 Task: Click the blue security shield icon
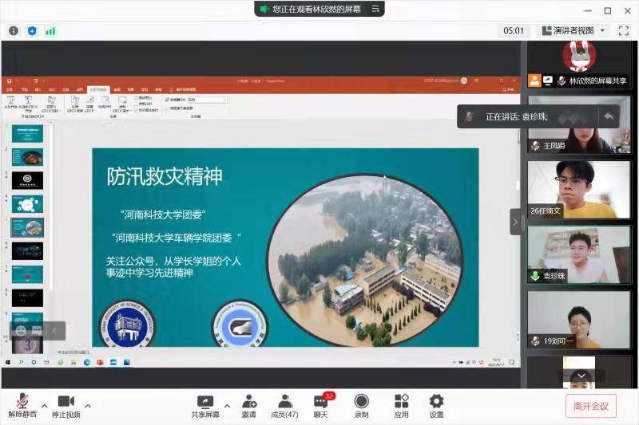pyautogui.click(x=32, y=30)
